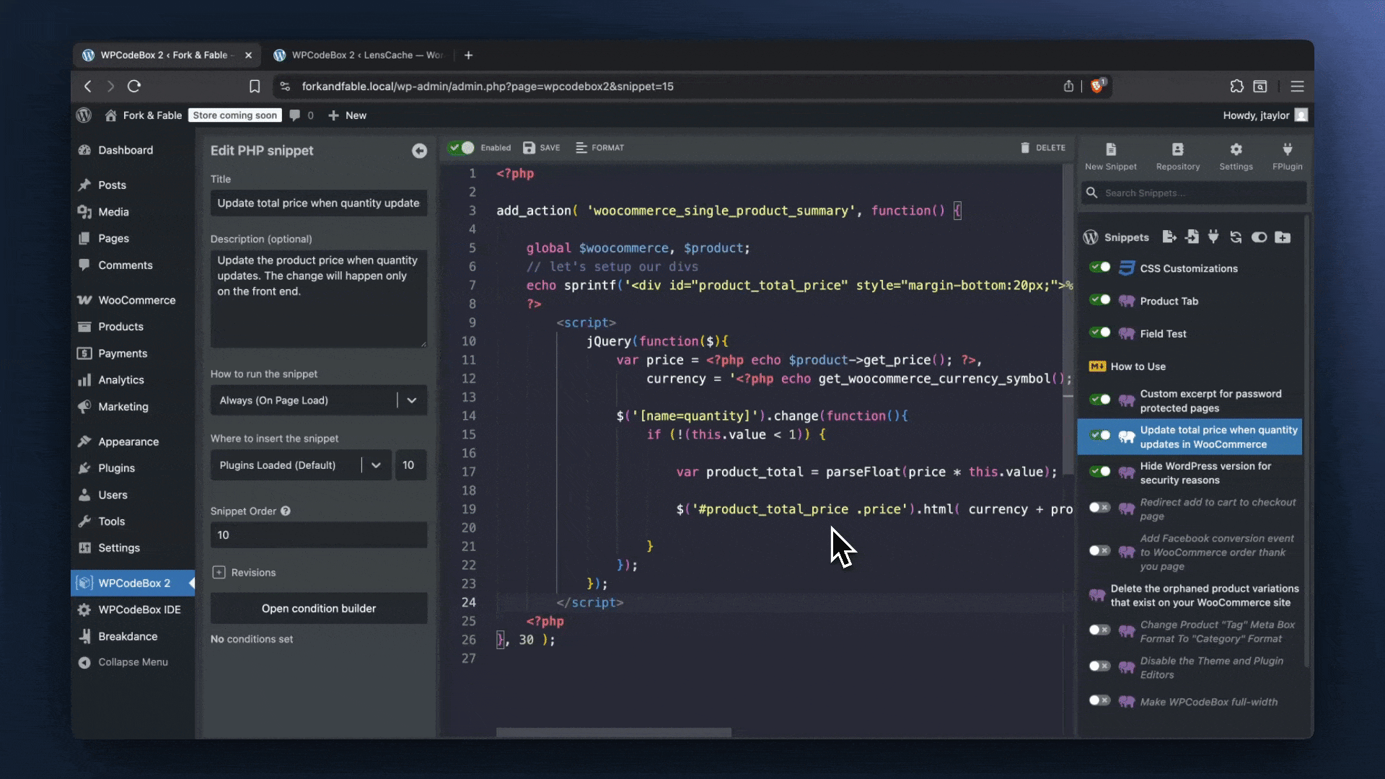Click the refresh sync icon in Snippets header
Image resolution: width=1385 pixels, height=779 pixels.
(1236, 237)
